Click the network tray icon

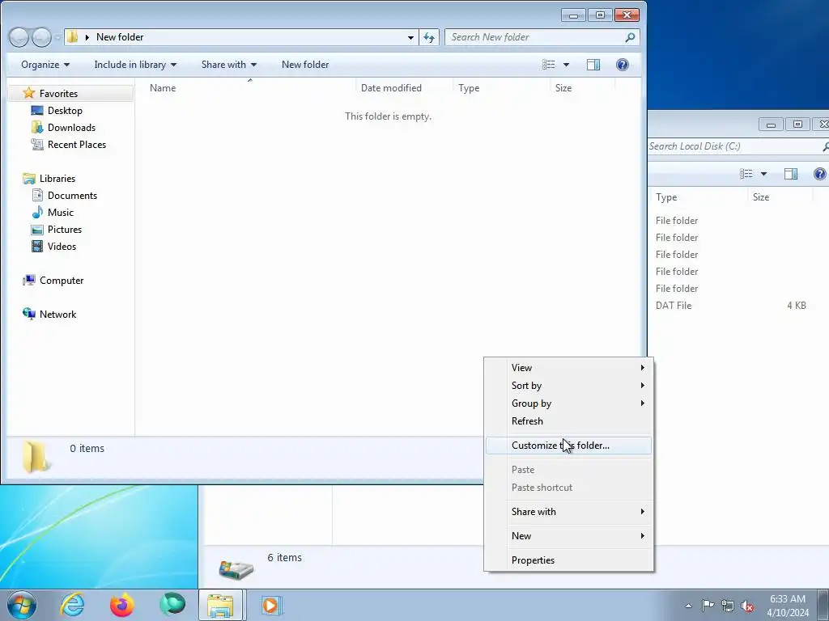click(728, 605)
